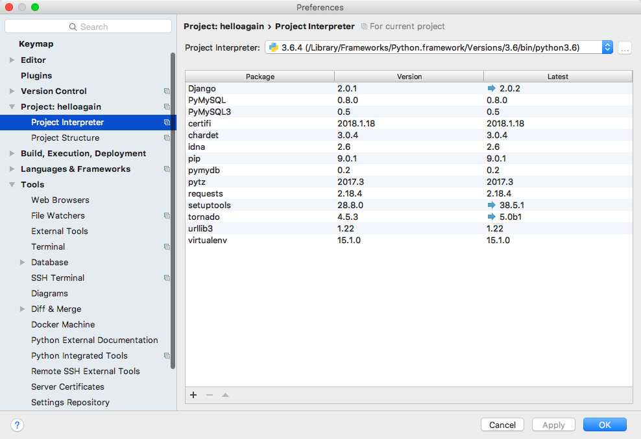
Task: Click the Apply button
Action: pyautogui.click(x=553, y=425)
